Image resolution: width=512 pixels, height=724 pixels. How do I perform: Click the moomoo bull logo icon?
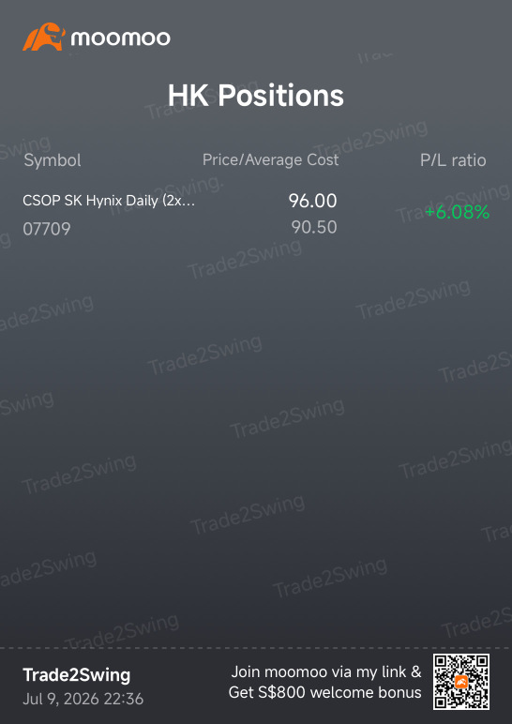[x=44, y=37]
